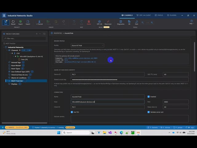This screenshot has width=197, height=148.
Task: Open the Windows Start menu
Action: (x=59, y=133)
